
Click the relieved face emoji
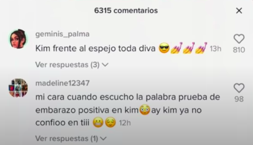[110, 122]
